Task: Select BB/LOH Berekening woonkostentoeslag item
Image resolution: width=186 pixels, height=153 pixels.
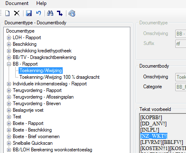Action: pos(52,150)
